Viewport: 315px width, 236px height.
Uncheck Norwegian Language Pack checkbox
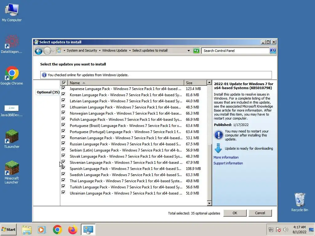pyautogui.click(x=63, y=112)
